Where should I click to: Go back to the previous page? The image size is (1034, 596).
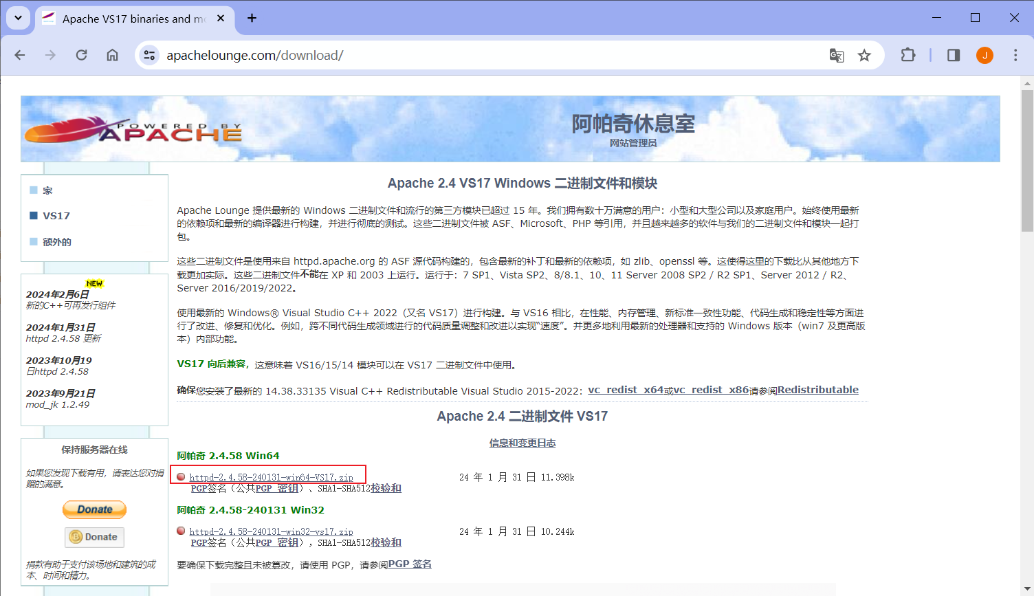click(20, 55)
